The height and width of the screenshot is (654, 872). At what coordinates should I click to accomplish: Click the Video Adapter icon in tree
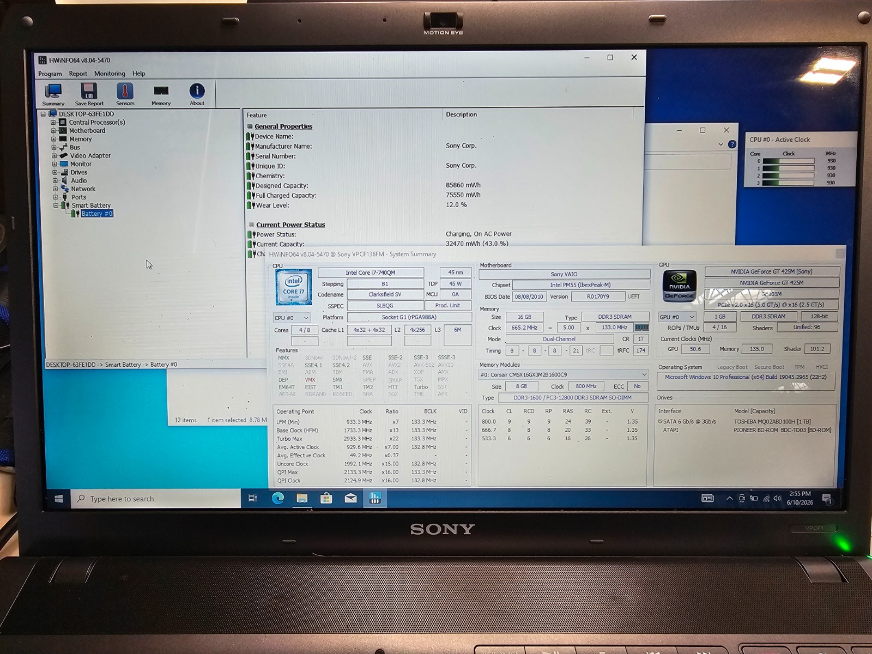[64, 156]
